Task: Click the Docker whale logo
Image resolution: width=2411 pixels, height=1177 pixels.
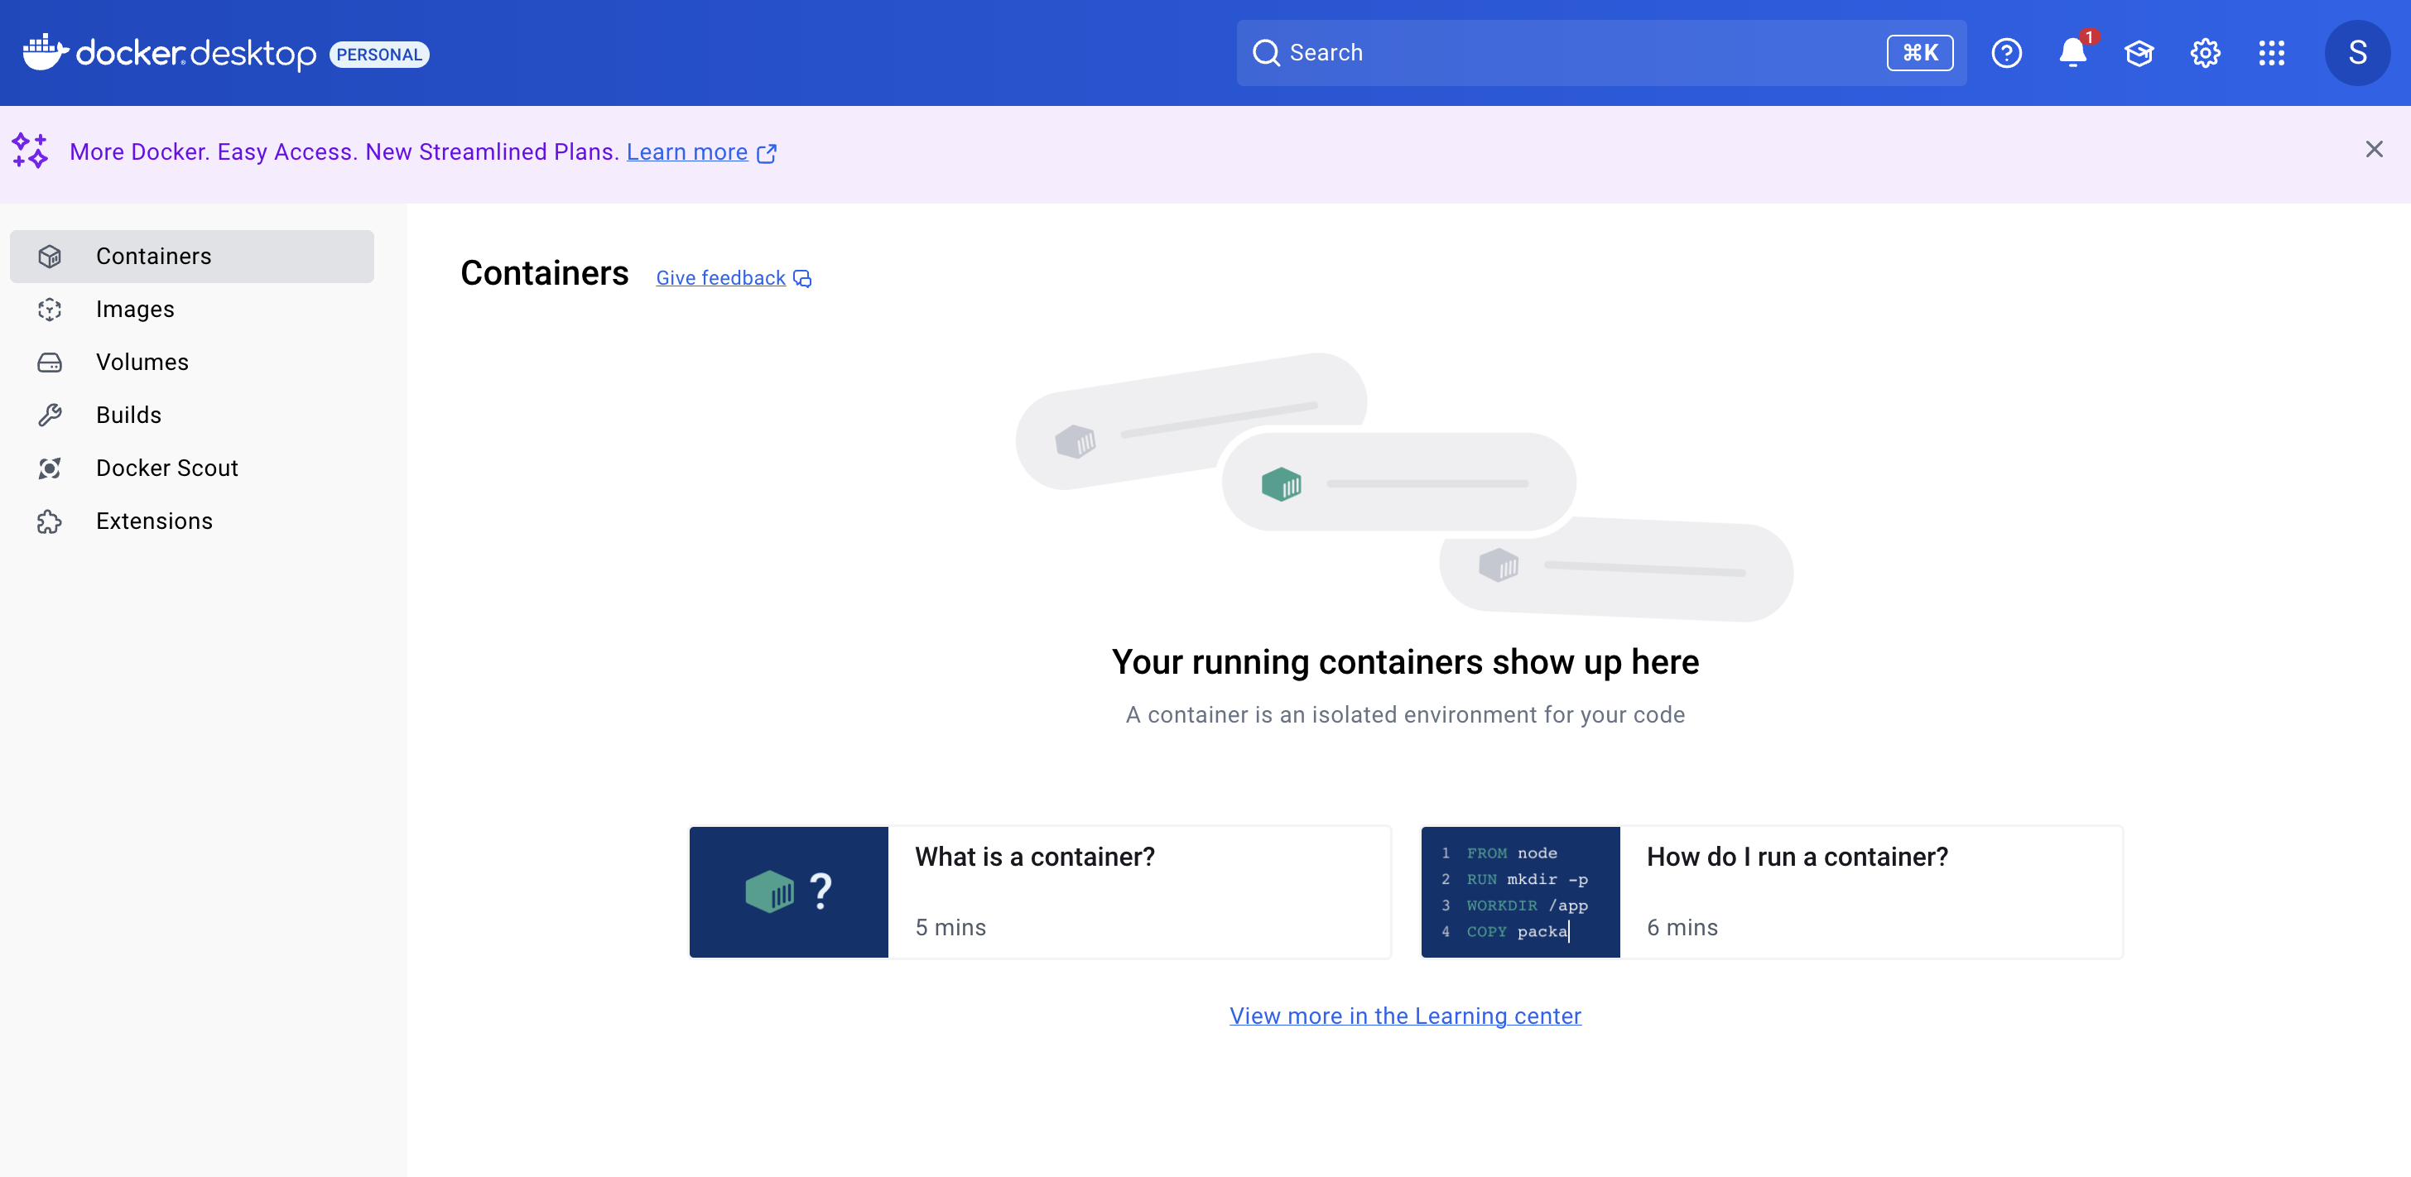Action: pyautogui.click(x=45, y=52)
